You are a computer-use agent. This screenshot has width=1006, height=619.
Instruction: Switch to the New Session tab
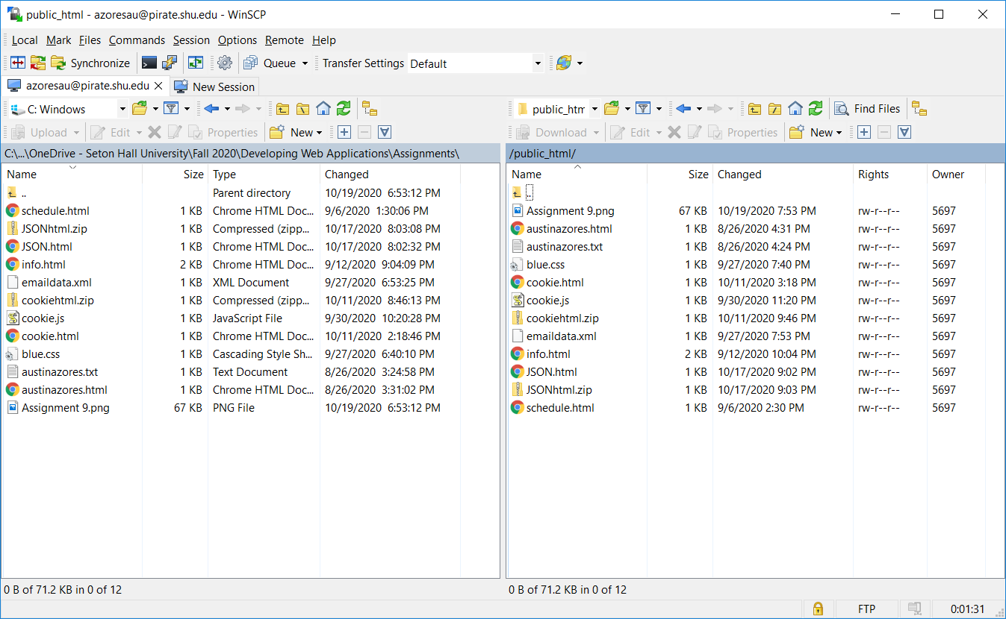pos(215,87)
